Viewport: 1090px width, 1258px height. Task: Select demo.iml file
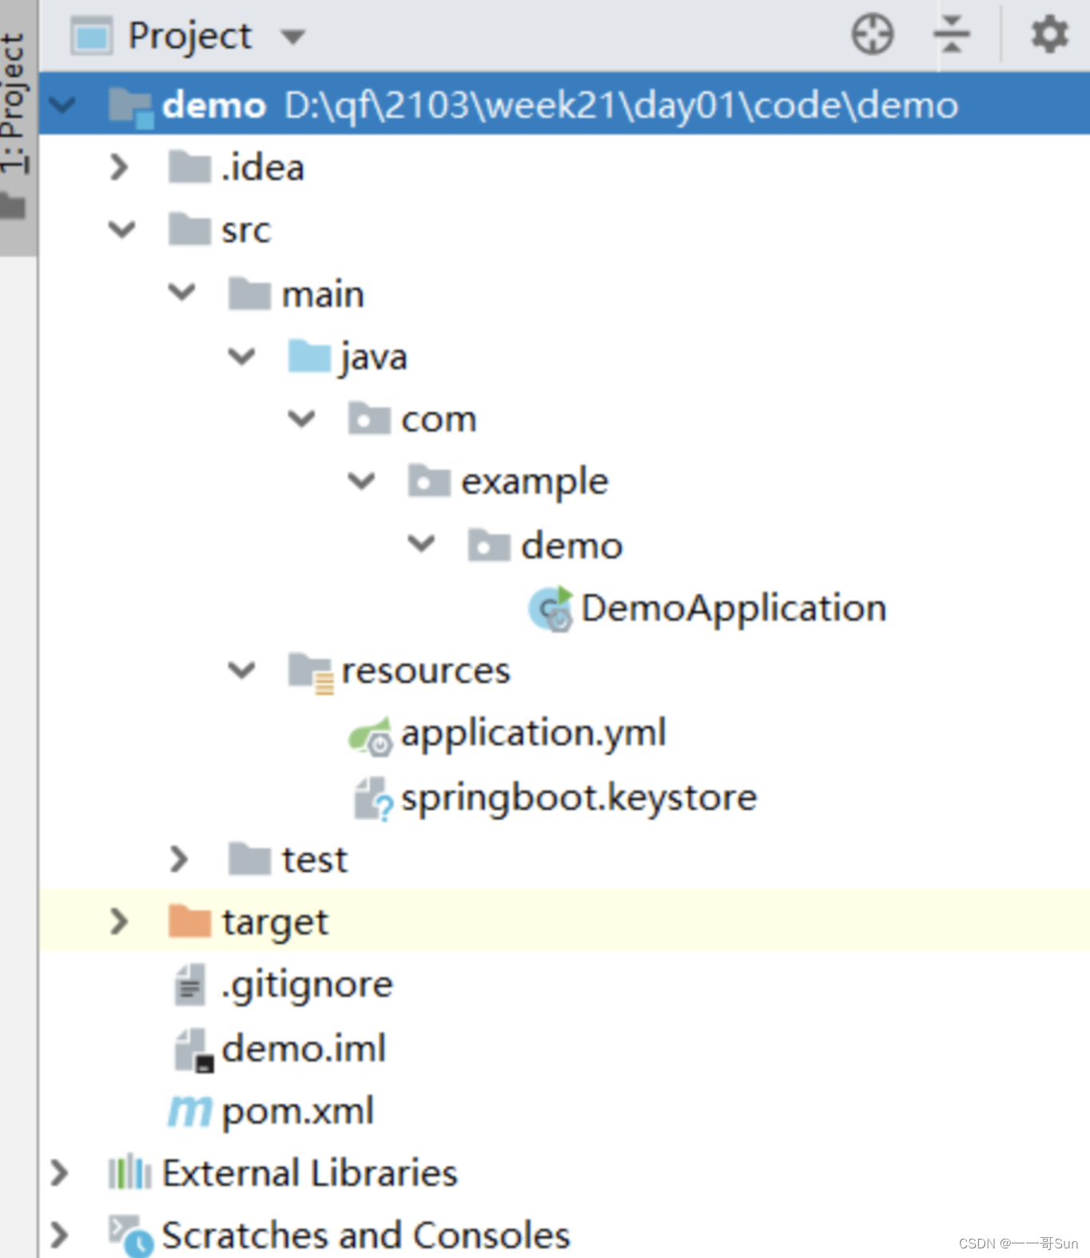click(304, 1049)
